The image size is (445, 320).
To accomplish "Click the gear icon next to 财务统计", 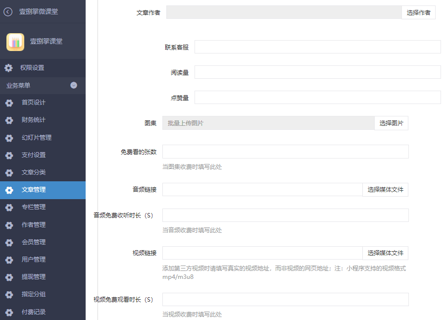I will (9, 120).
